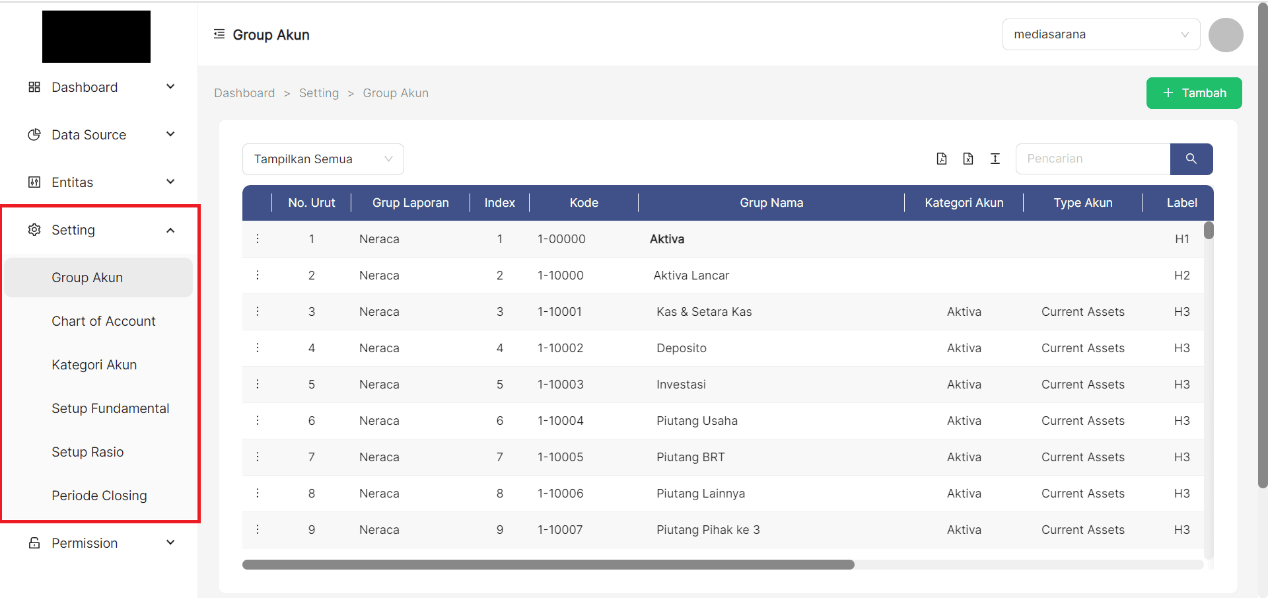The width and height of the screenshot is (1268, 598).
Task: Go to Setup Rasio page
Action: [88, 452]
